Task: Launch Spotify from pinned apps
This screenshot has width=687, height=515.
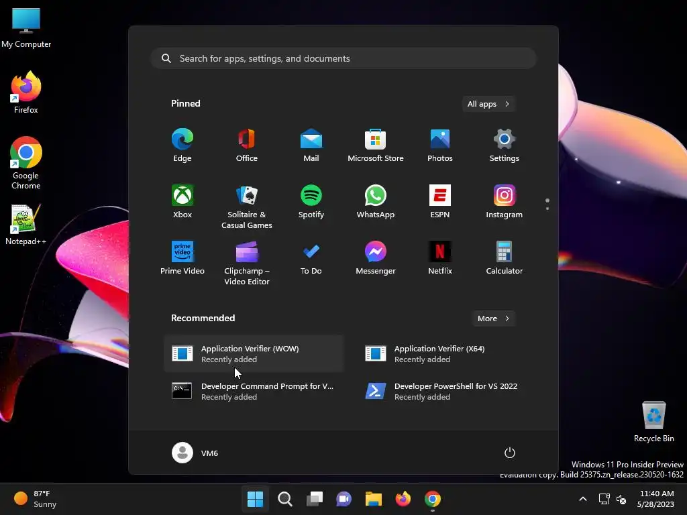Action: pos(311,202)
